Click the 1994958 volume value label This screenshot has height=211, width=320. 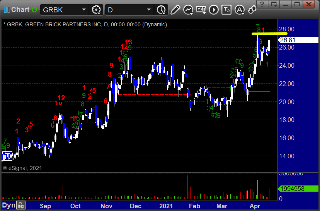click(298, 189)
